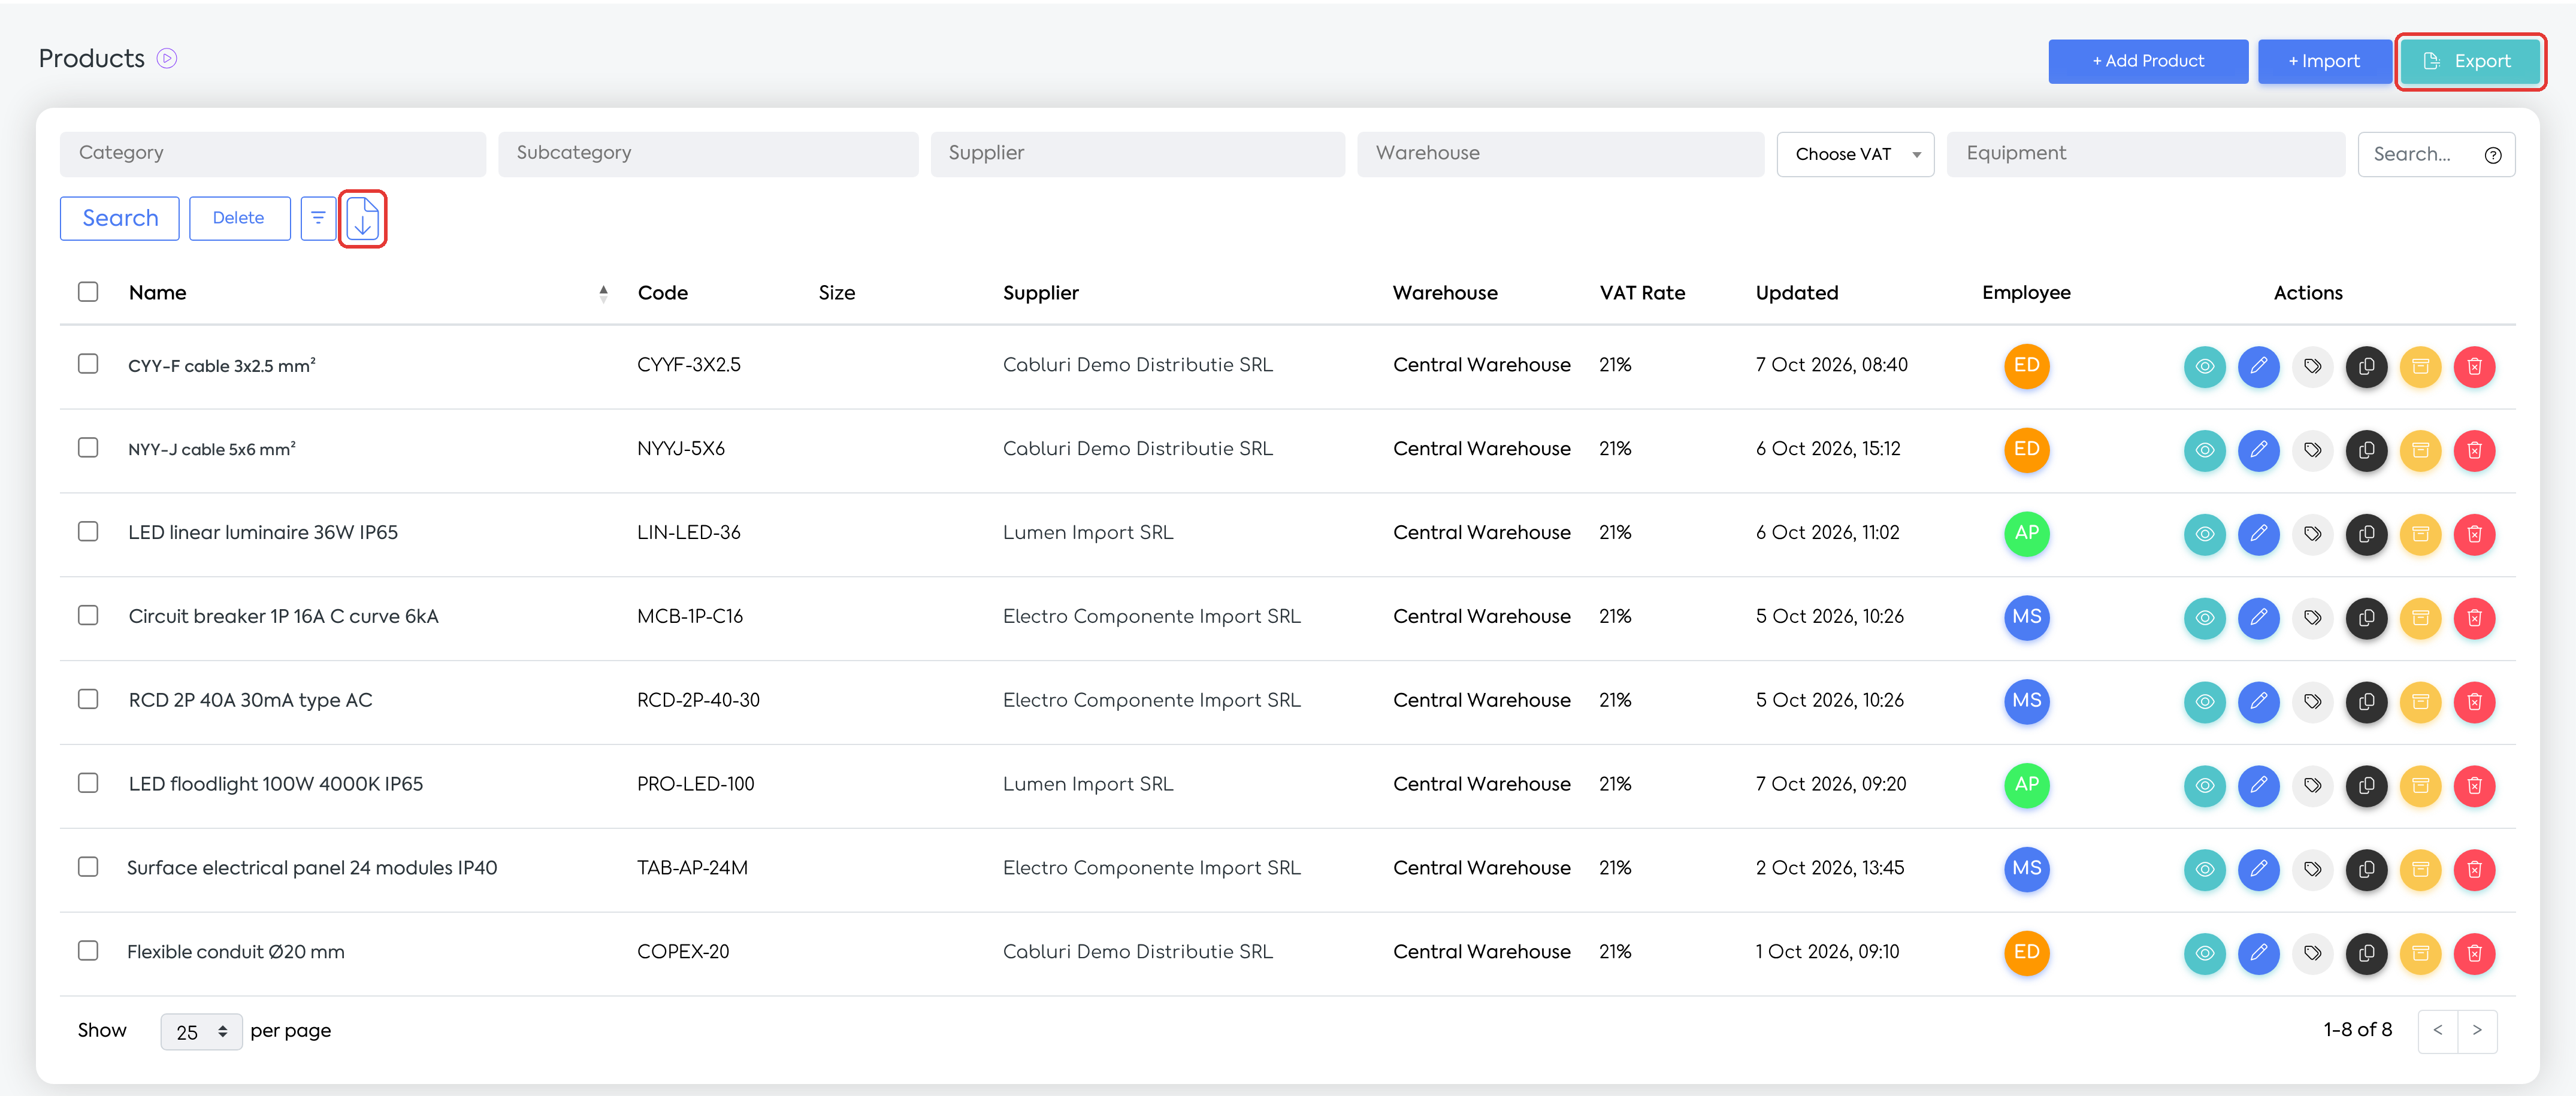Open tag icon for LED linear luminaire 36W
This screenshot has height=1096, width=2576.
click(2312, 534)
